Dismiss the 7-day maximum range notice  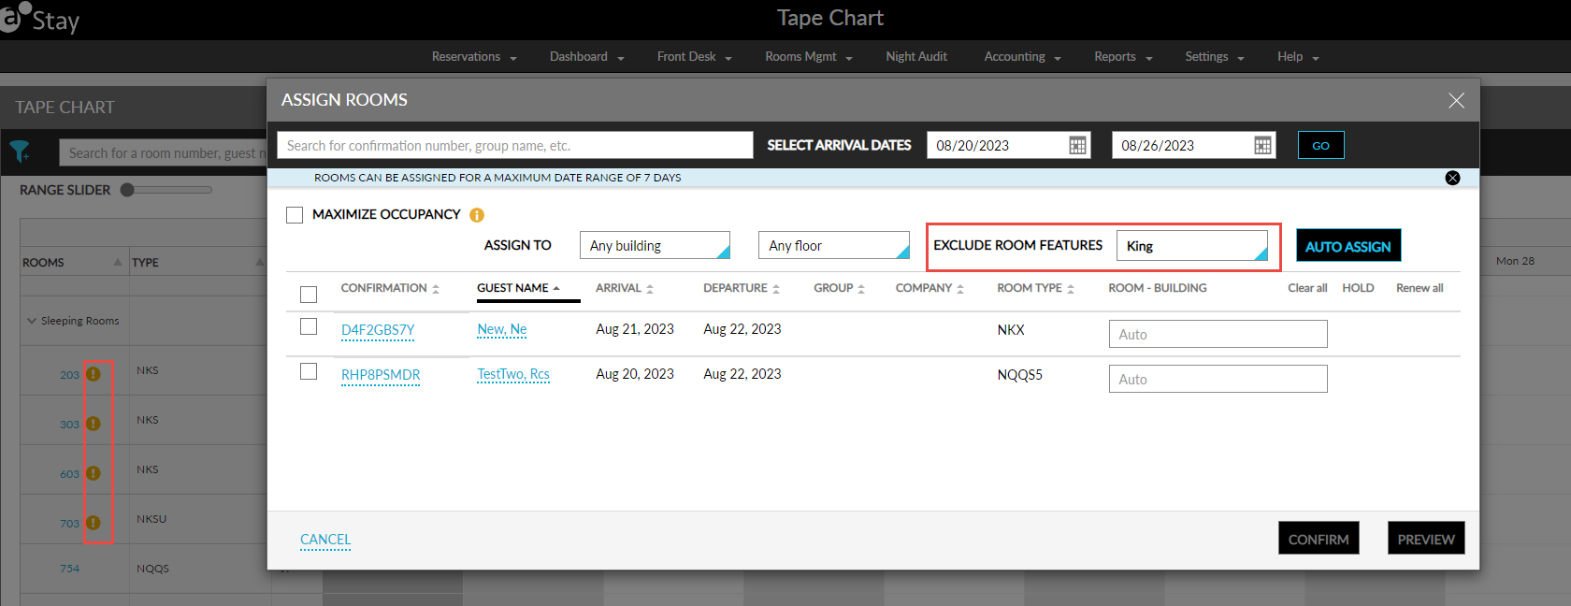1452,178
